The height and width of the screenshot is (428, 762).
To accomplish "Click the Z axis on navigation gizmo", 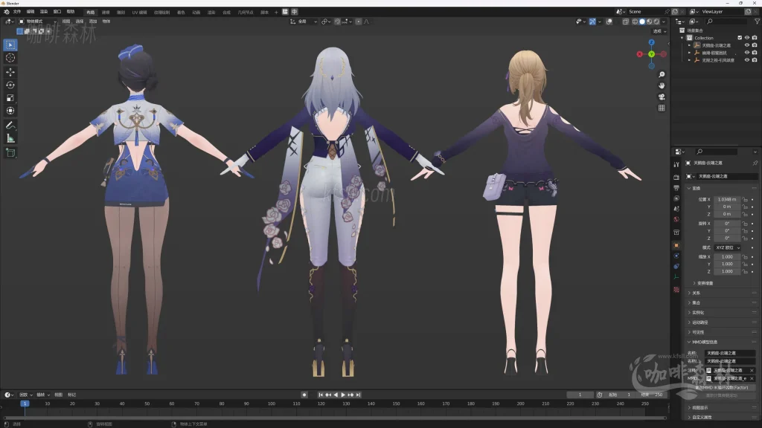I will tap(651, 42).
